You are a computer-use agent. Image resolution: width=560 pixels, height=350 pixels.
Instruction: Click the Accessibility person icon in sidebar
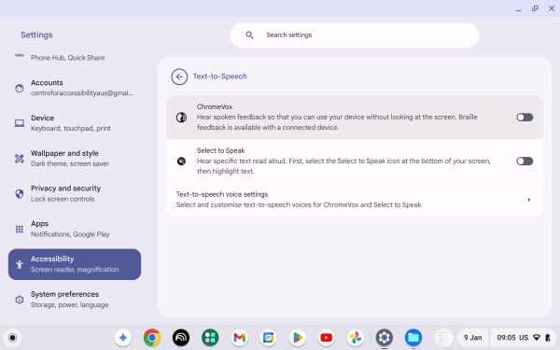[20, 264]
